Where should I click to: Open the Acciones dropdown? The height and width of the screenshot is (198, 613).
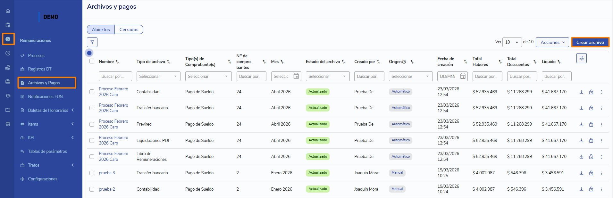pyautogui.click(x=552, y=42)
